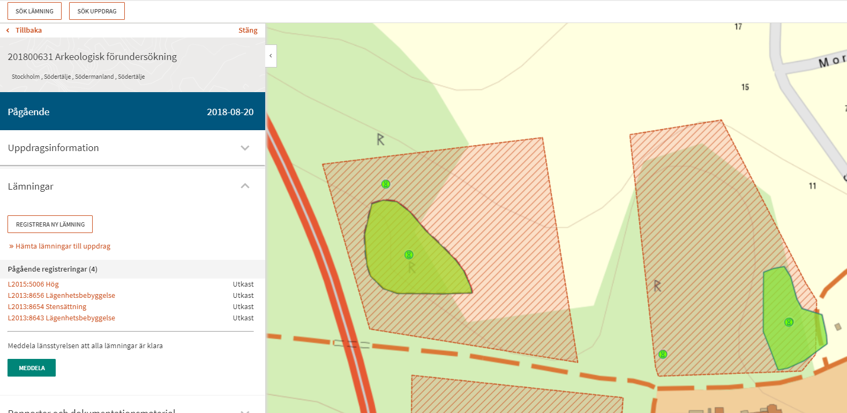This screenshot has height=413, width=847.
Task: Click green marker above left green polygon
Action: pos(386,184)
